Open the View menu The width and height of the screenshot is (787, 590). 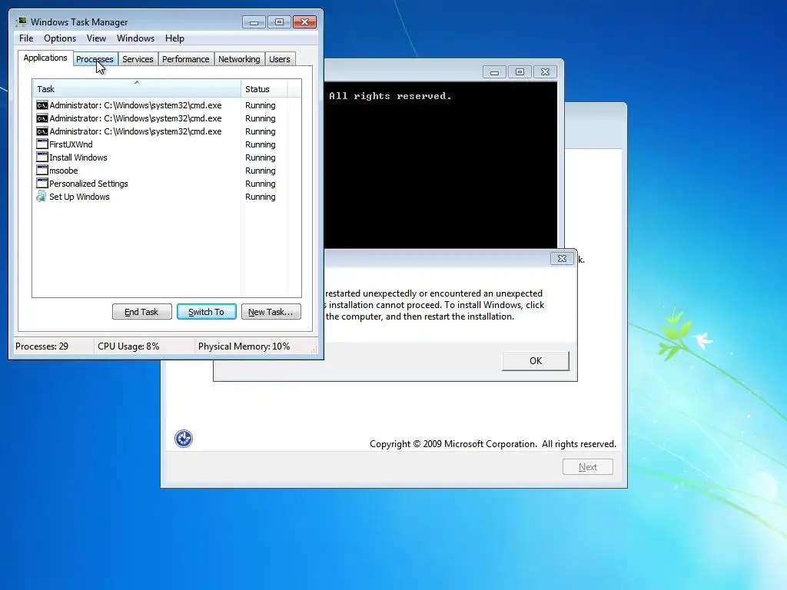(x=96, y=38)
